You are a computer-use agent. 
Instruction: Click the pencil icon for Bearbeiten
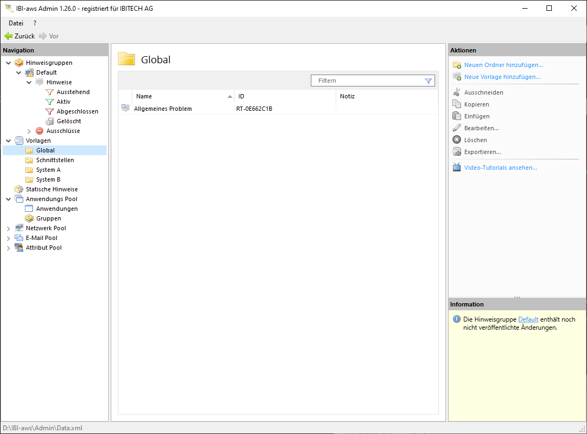click(x=457, y=128)
